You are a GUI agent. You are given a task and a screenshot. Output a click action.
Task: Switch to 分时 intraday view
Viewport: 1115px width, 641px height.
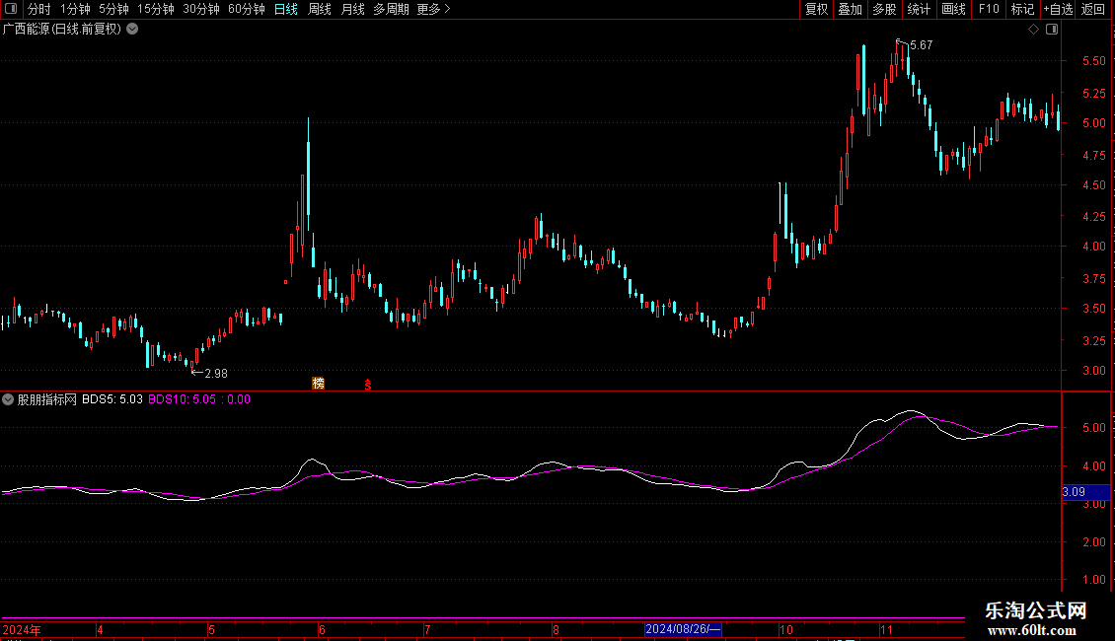coord(39,9)
